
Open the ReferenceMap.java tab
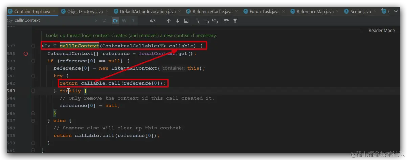point(315,11)
